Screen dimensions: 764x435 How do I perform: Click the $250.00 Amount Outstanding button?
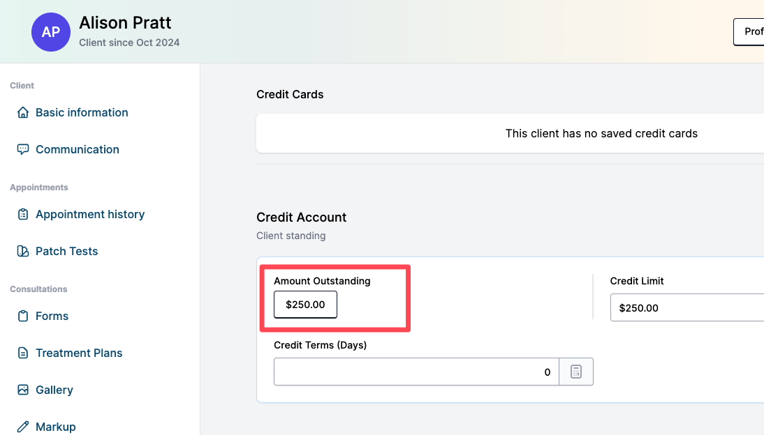(x=305, y=305)
